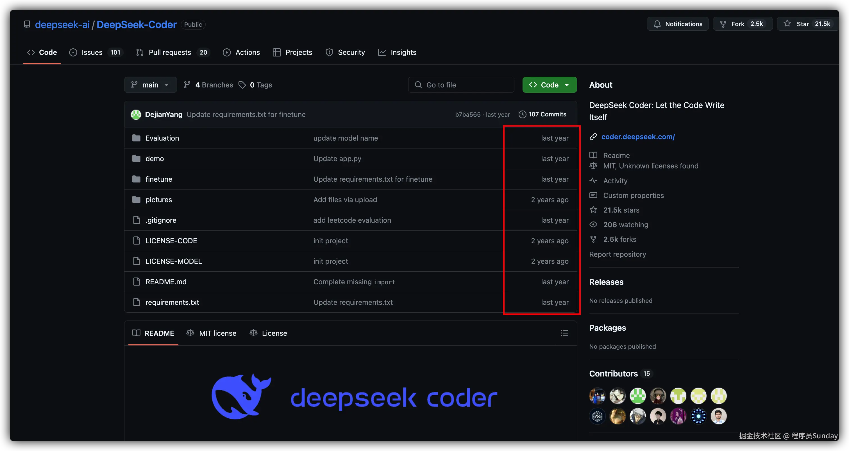This screenshot has width=849, height=451.
Task: Open the last contributor avatar in second row
Action: coord(718,416)
